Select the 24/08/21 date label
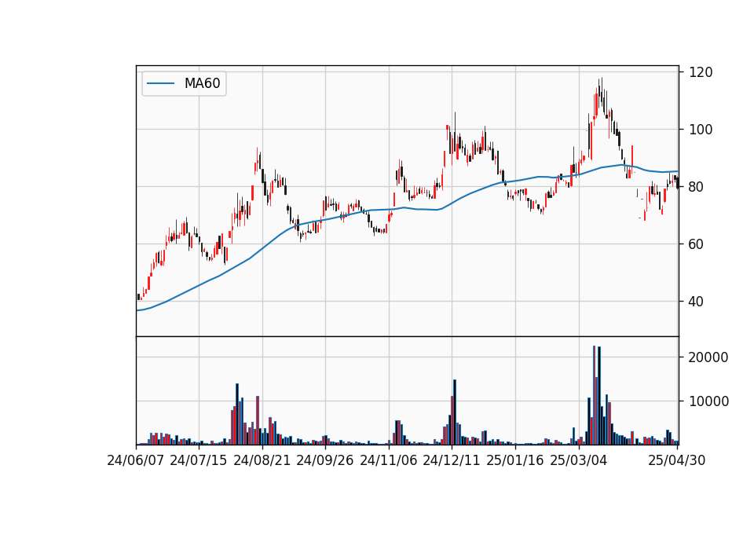754x542 pixels. (x=262, y=460)
